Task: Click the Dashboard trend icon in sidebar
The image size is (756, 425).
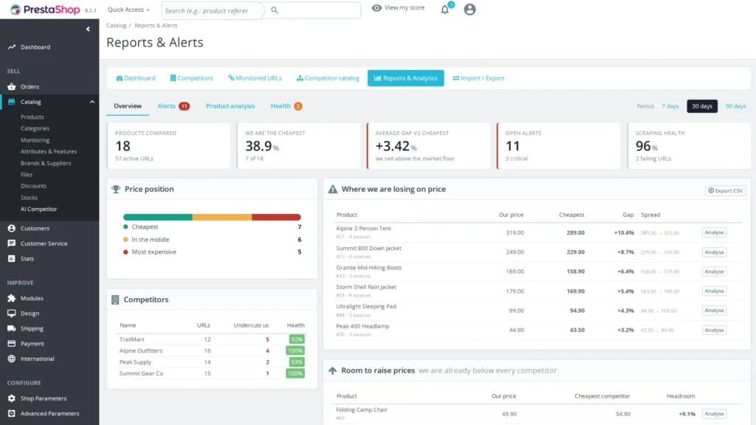Action: click(12, 47)
